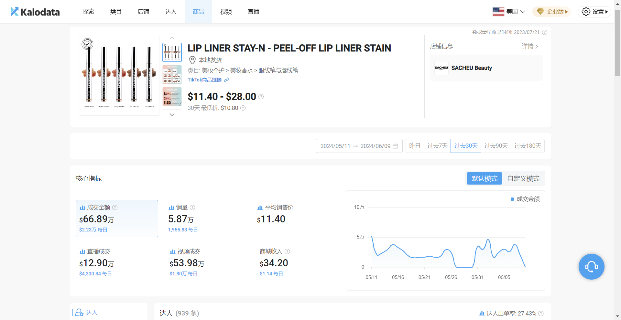Open the TikTok商品链接 link
The width and height of the screenshot is (621, 320).
(205, 80)
